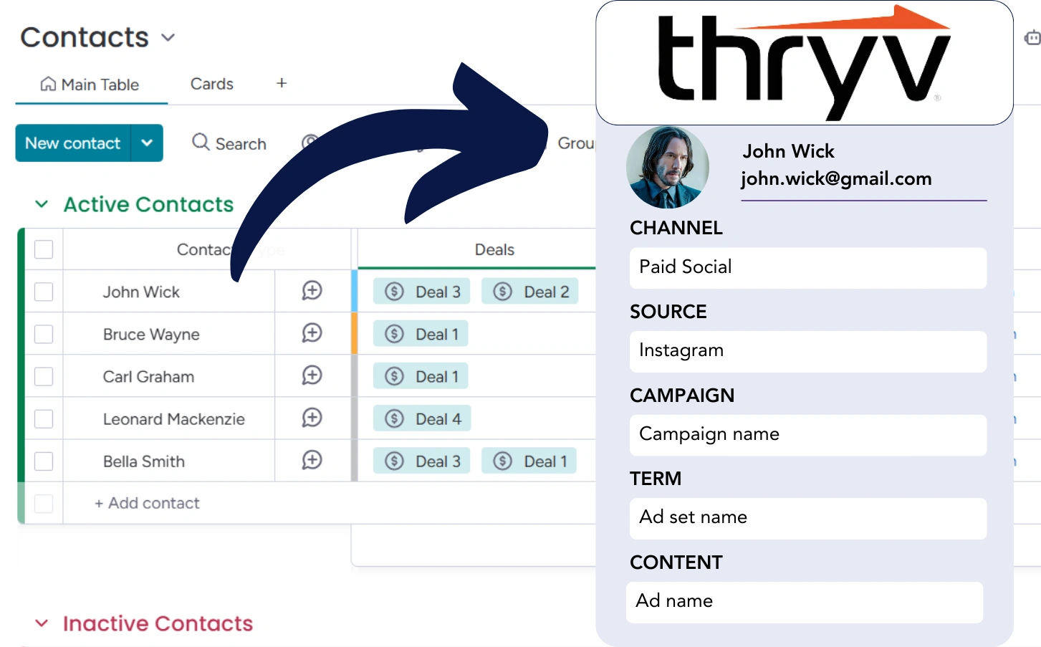The width and height of the screenshot is (1041, 647).
Task: Open Deal 4 in Leonard Mackenzie row
Action: pos(422,418)
